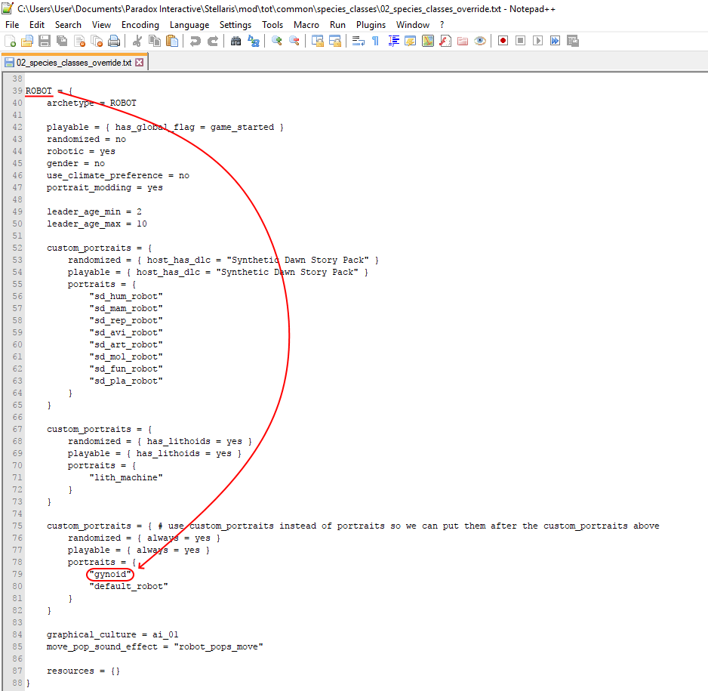Play back the recorded macro
Image resolution: width=708 pixels, height=691 pixels.
pos(537,41)
